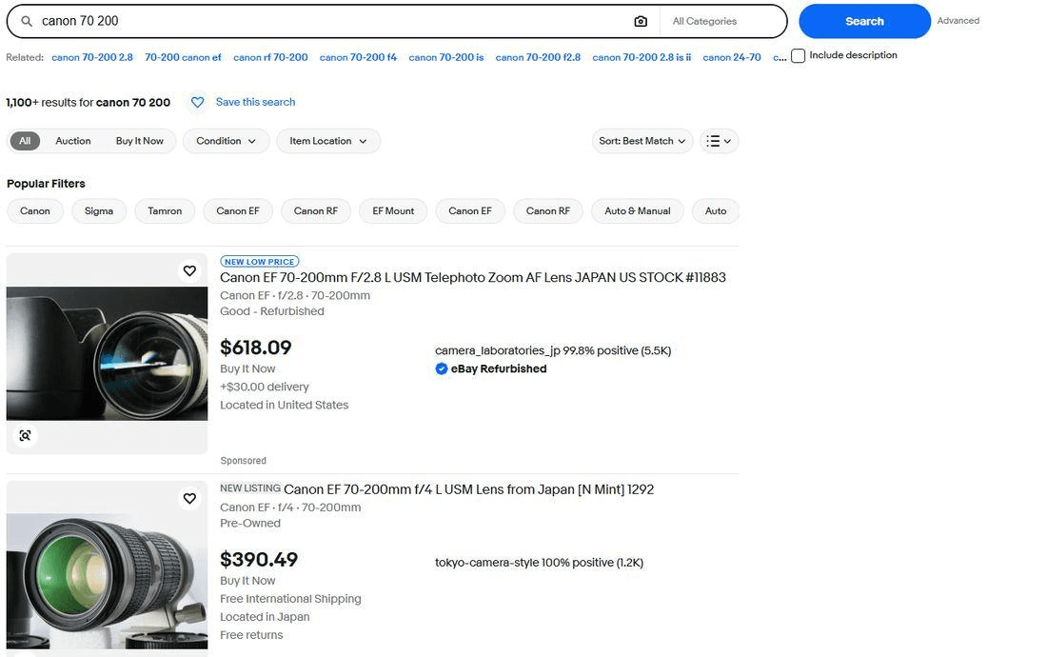Click related search canon rf 70-200
Screen dimensions: 1047x657
270,57
